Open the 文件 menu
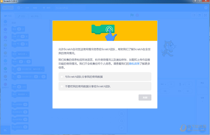210x135 pixels. pos(27,8)
